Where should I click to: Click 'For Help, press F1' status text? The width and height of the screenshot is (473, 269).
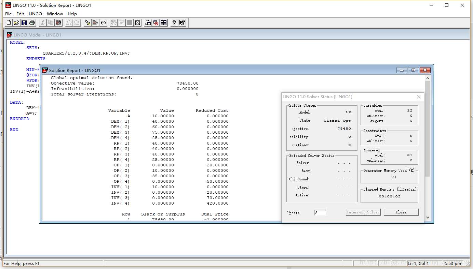click(x=21, y=263)
